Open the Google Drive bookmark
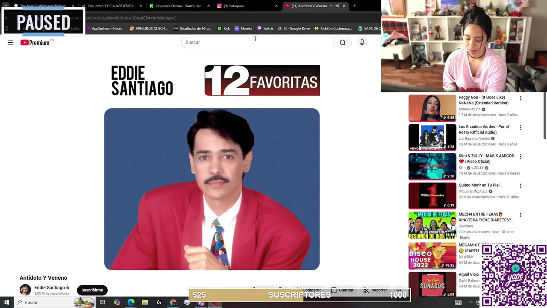The height and width of the screenshot is (308, 547). (x=294, y=29)
